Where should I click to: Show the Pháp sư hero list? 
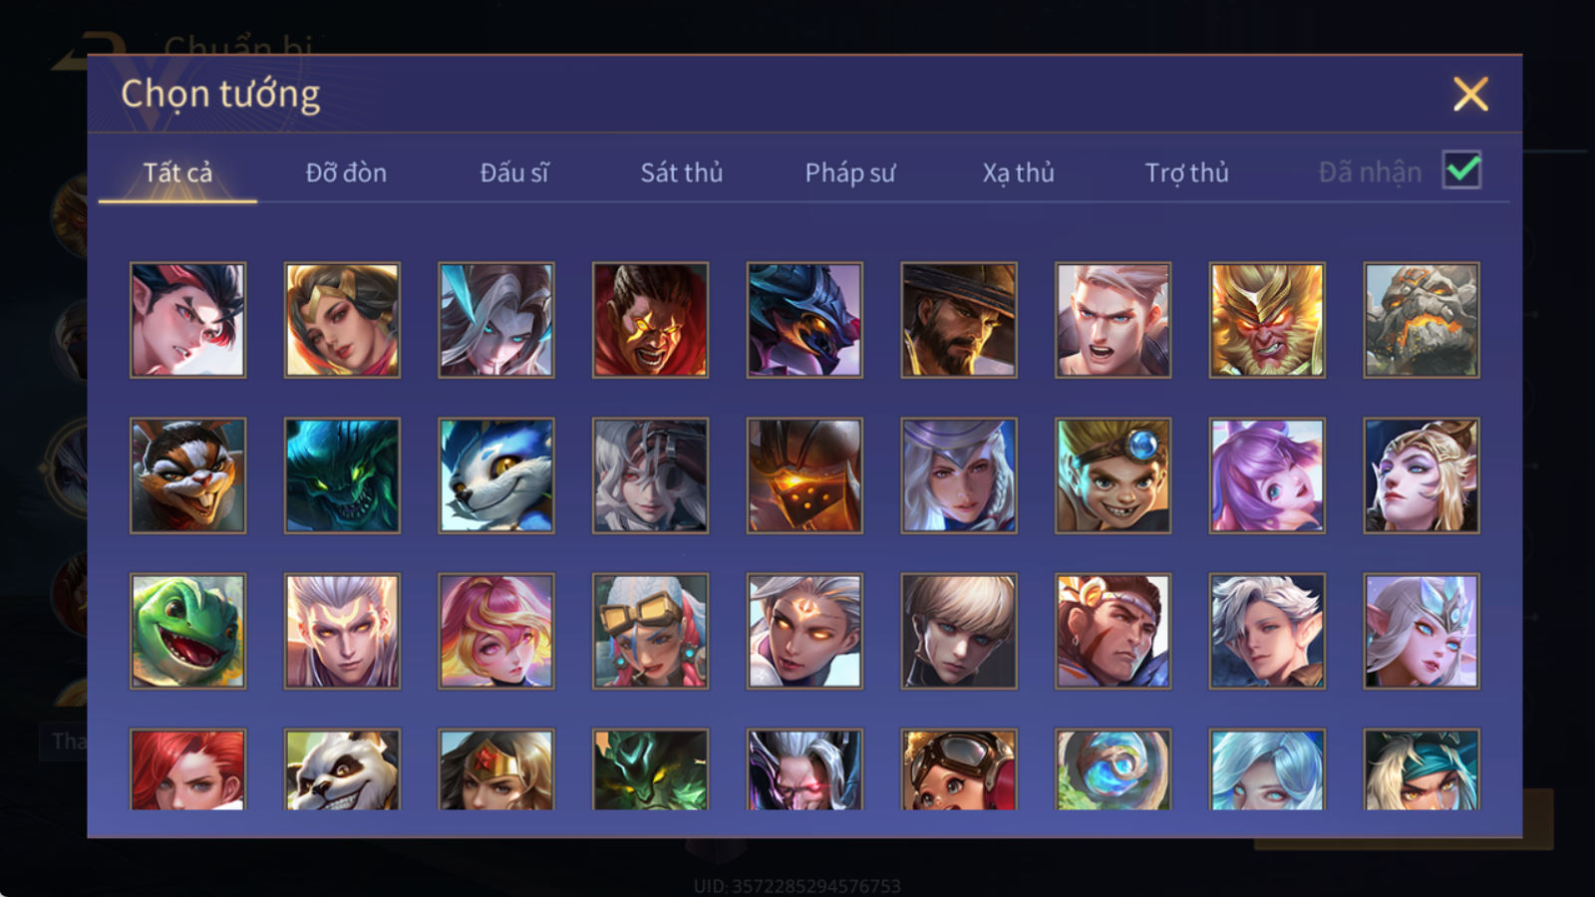(850, 172)
